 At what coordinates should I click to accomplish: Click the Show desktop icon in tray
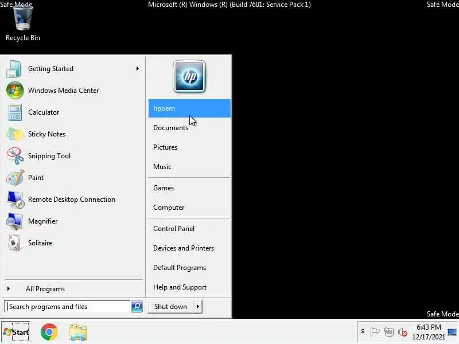(x=452, y=332)
